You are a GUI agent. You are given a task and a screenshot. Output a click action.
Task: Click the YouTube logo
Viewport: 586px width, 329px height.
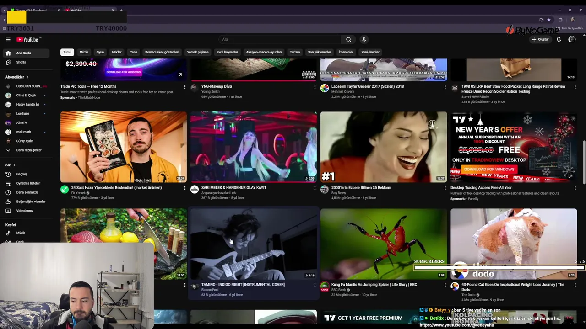click(28, 40)
